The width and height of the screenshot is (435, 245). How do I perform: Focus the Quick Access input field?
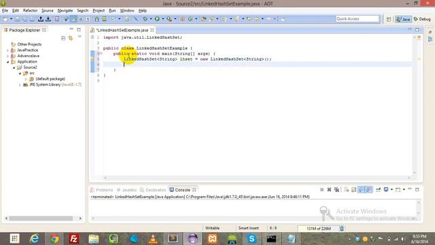[x=358, y=18]
